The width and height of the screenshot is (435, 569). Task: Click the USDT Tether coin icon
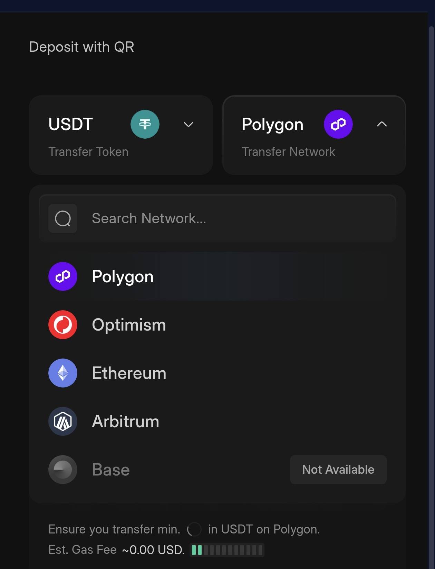pos(145,124)
